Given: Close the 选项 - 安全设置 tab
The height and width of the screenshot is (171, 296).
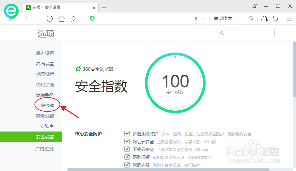Looking at the screenshot, I should (94, 8).
